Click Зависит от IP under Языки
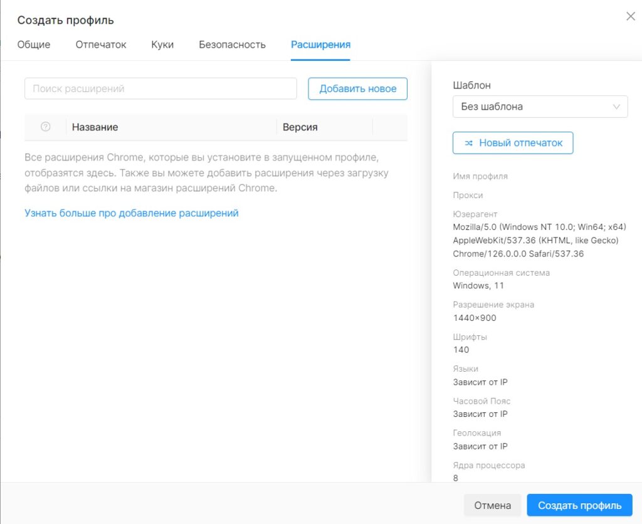Screen dimensions: 642x524 (480, 382)
